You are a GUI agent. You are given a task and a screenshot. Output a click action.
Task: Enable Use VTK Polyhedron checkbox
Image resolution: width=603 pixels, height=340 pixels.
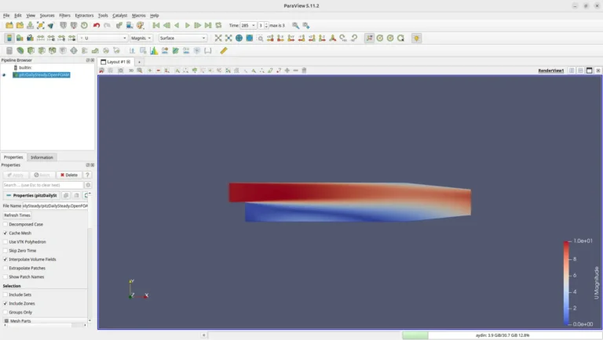coord(5,242)
